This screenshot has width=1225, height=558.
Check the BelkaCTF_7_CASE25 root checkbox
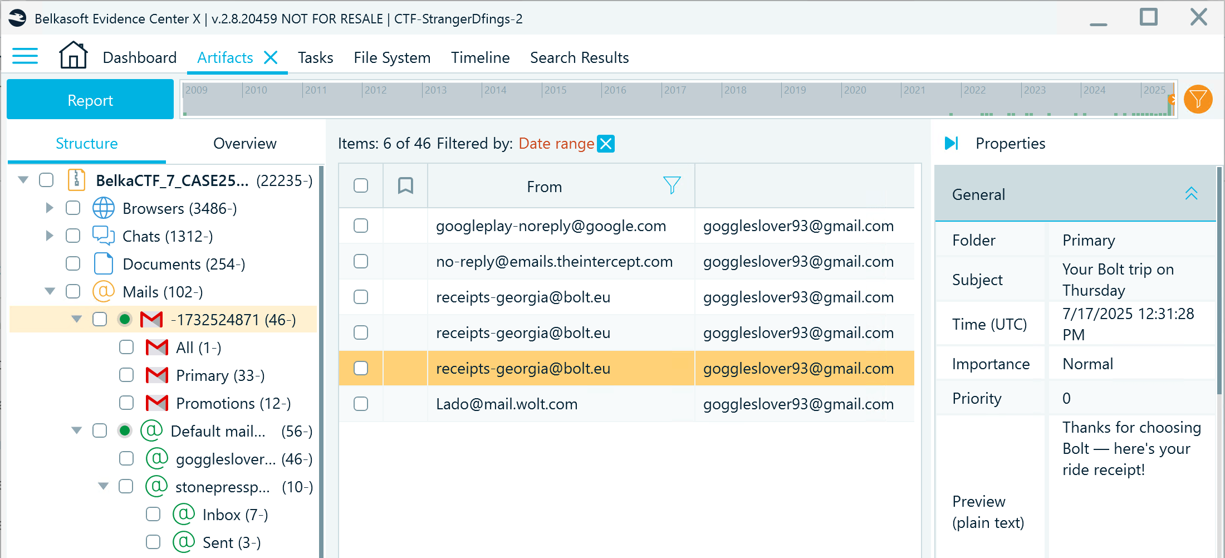pos(46,180)
